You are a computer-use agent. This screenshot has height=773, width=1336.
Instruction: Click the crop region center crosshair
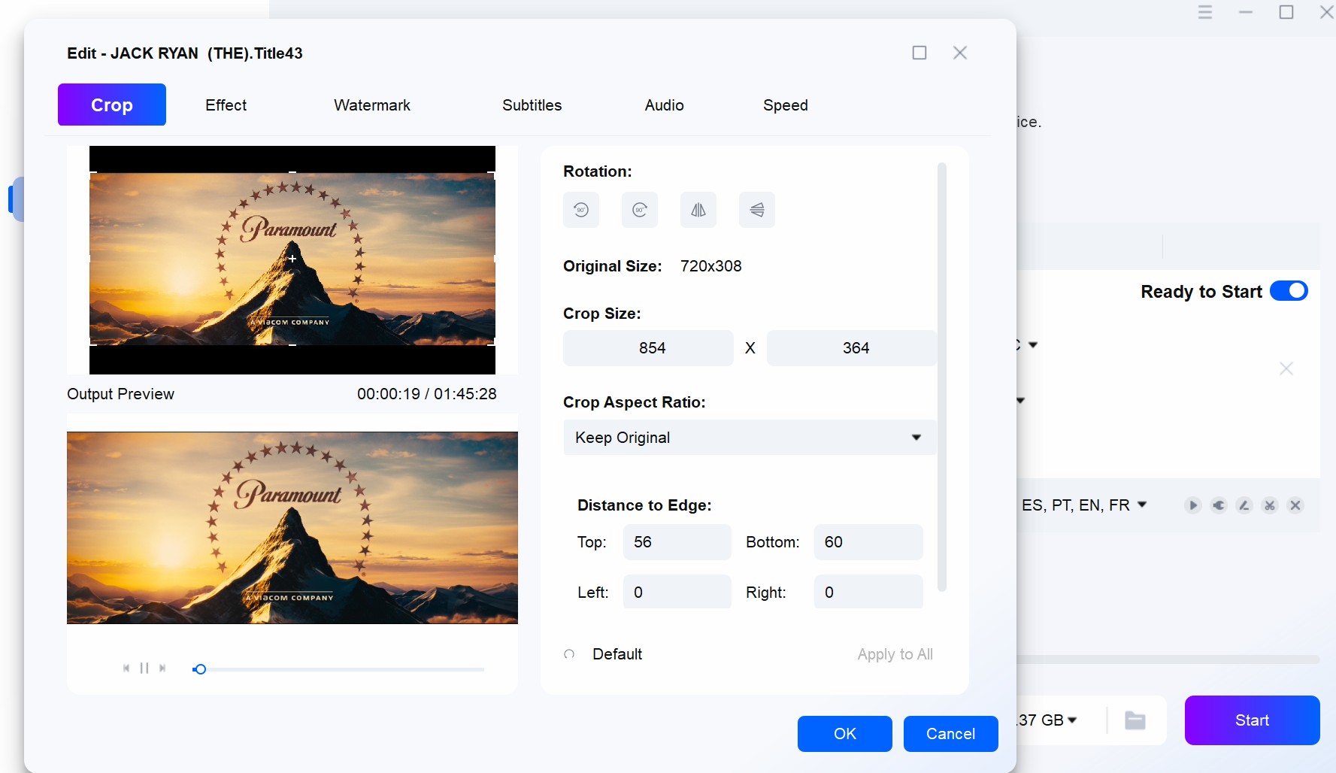click(292, 259)
